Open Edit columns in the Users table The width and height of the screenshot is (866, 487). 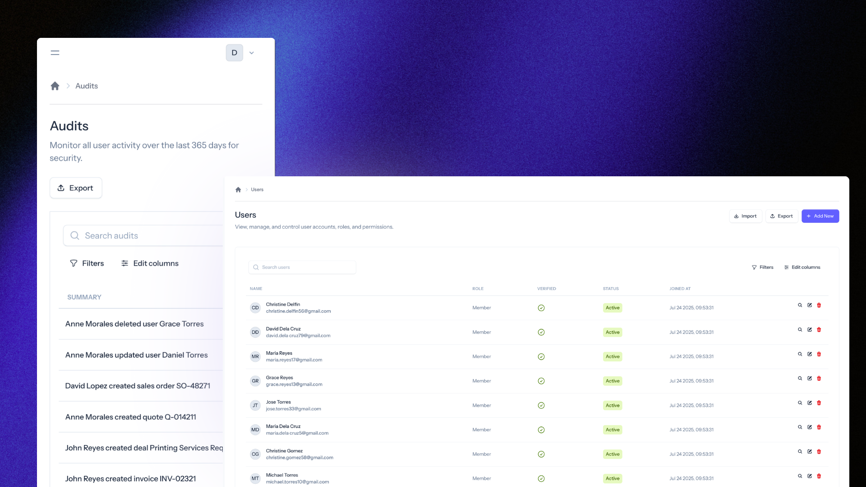pyautogui.click(x=802, y=267)
